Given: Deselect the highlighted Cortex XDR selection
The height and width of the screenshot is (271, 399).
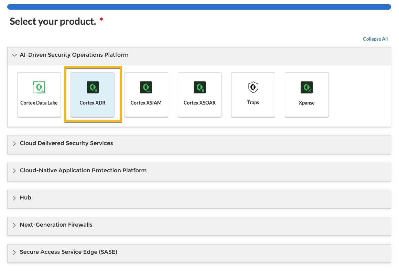Looking at the screenshot, I should [x=92, y=94].
